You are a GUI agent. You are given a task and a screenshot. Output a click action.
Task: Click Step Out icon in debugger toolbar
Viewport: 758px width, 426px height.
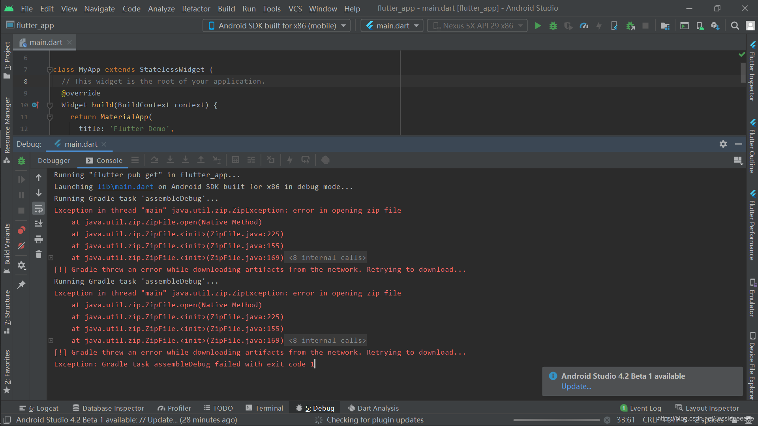[201, 160]
